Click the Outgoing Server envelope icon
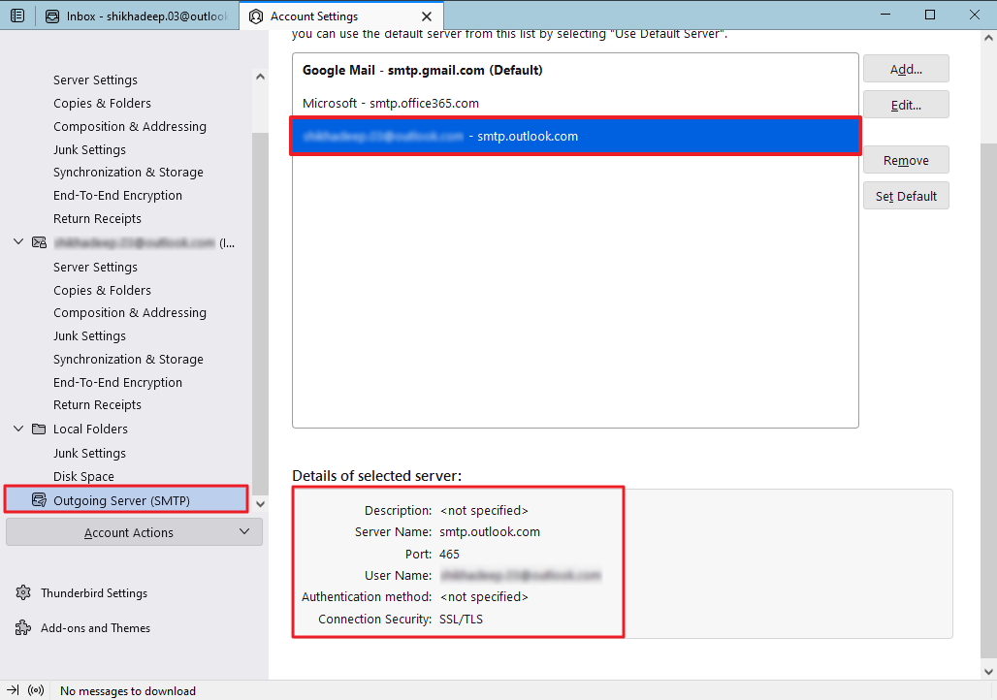Viewport: 997px width, 700px height. [x=39, y=499]
